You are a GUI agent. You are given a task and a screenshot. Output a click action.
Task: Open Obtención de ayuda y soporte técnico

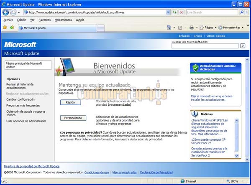(26, 113)
